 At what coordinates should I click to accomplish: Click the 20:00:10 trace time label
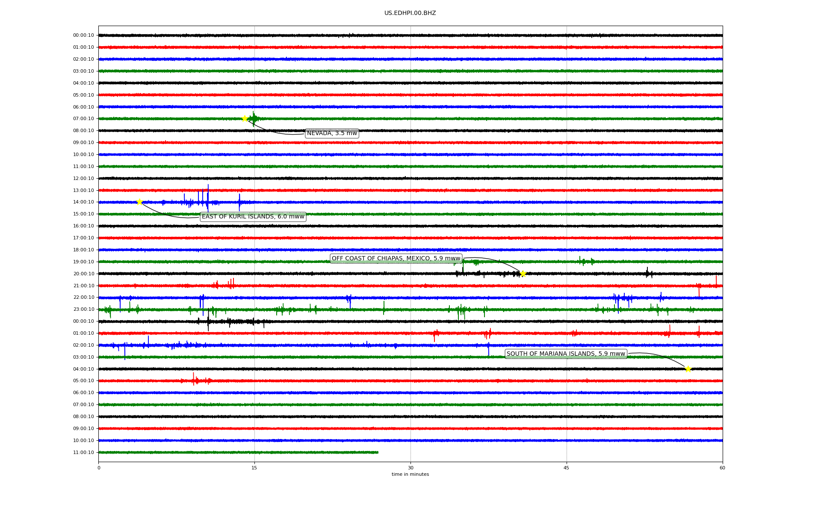click(83, 274)
